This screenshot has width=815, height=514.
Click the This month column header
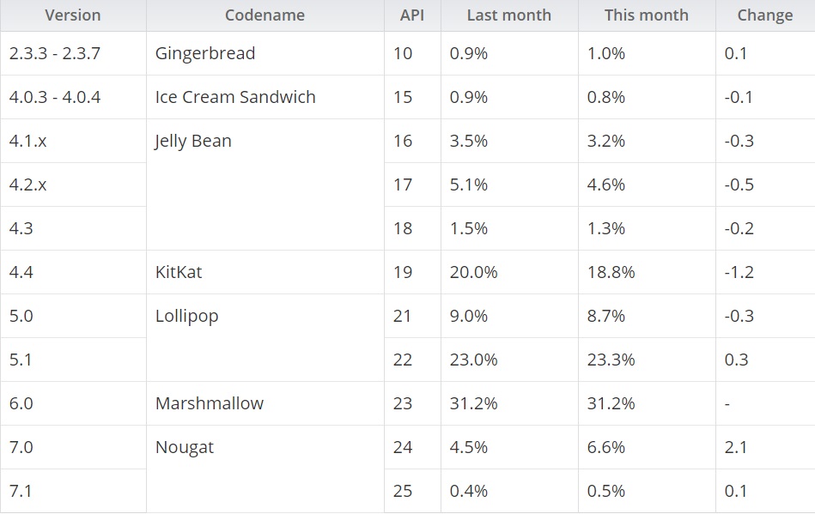click(x=647, y=15)
